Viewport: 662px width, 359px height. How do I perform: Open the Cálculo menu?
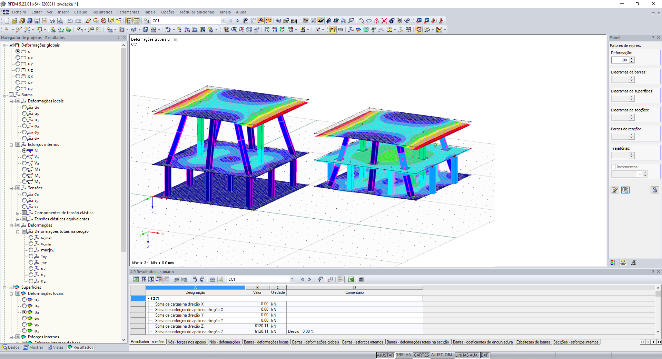coord(81,12)
